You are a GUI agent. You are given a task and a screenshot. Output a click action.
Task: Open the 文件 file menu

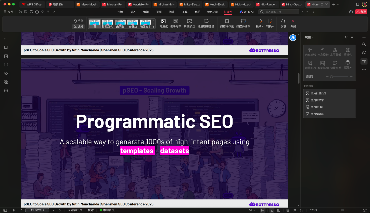(9, 12)
